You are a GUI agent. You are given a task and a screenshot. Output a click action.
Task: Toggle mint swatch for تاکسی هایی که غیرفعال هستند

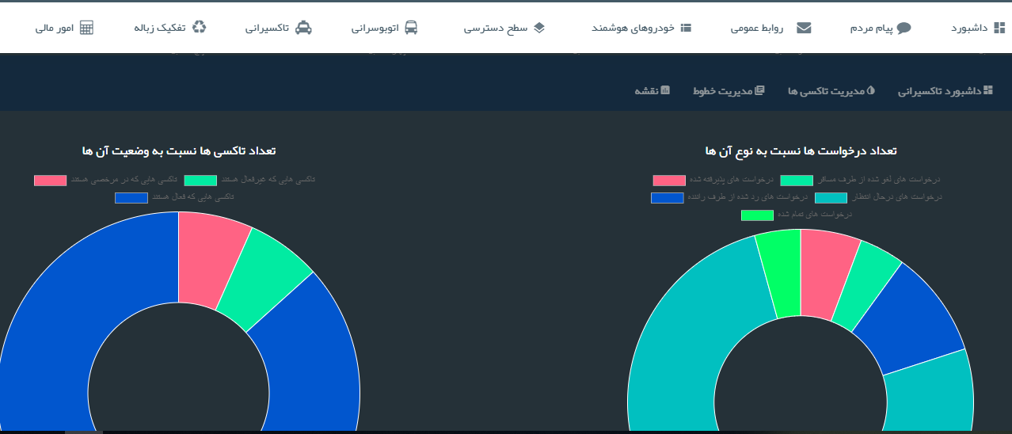point(200,181)
